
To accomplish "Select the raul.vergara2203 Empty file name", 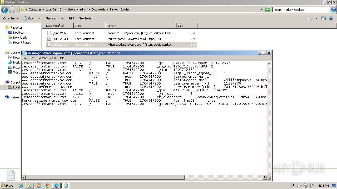I will (134, 39).
